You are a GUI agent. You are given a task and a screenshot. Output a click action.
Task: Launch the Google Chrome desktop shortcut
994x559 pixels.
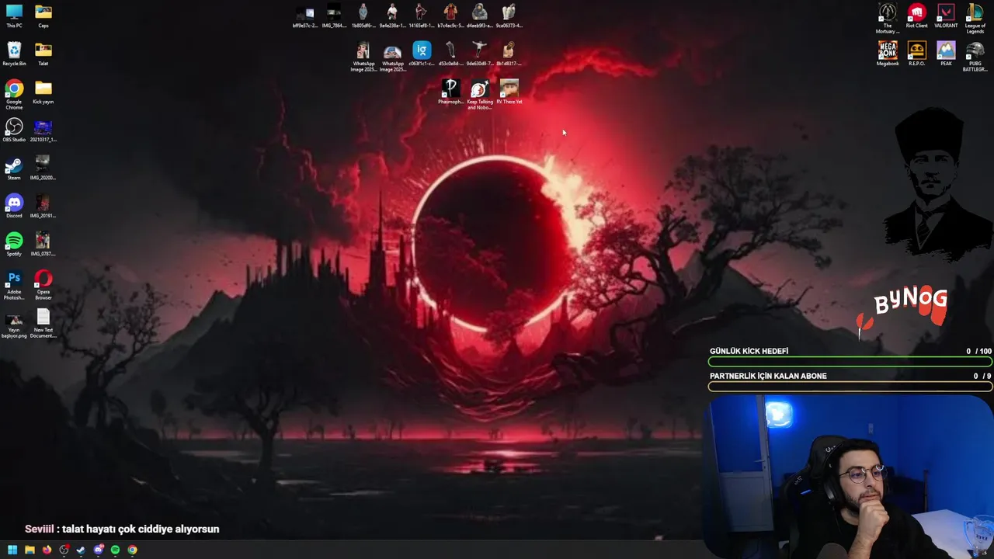(14, 95)
